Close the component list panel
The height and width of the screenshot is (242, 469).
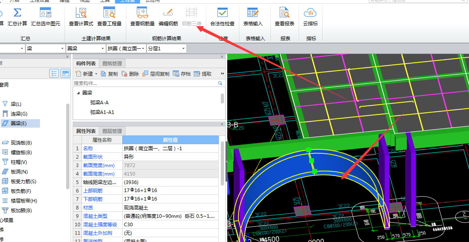point(222,56)
